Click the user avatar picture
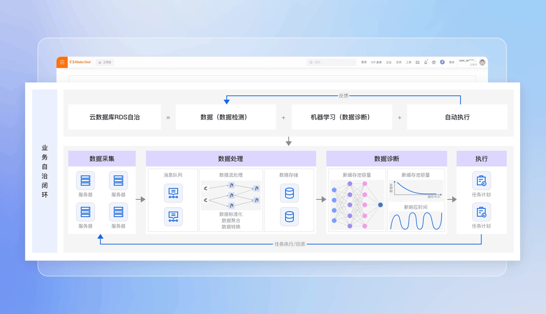The width and height of the screenshot is (546, 314). point(482,62)
